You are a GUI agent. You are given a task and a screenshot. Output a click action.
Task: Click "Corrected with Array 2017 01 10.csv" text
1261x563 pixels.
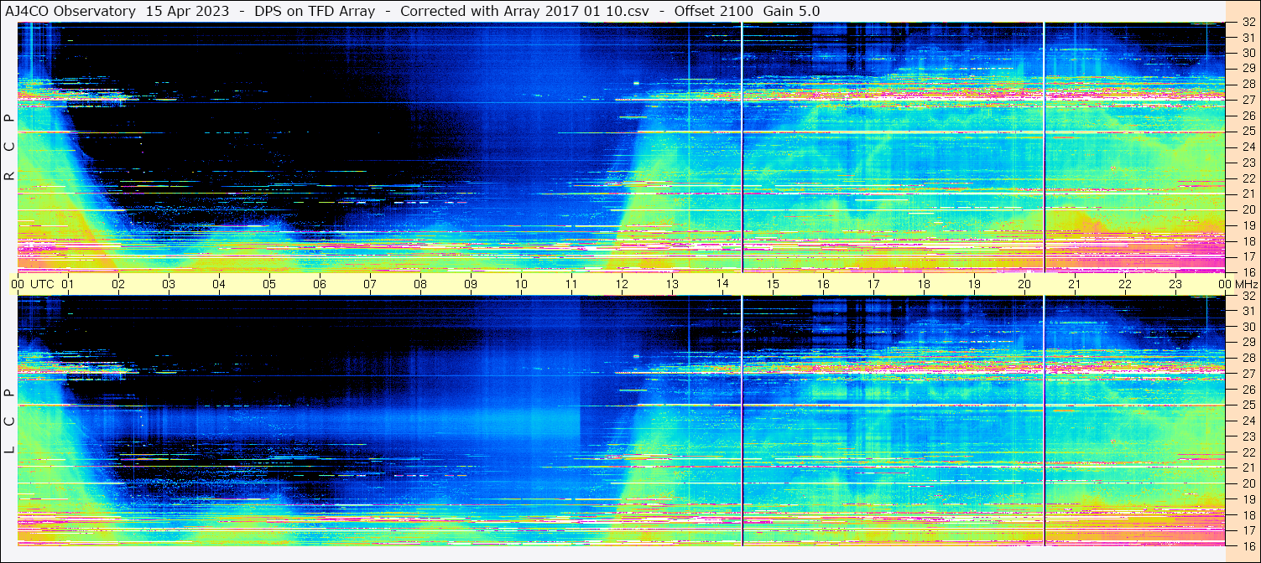coord(524,12)
